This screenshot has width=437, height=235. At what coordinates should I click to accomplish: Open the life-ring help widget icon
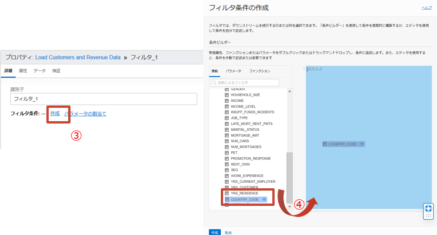pyautogui.click(x=428, y=208)
